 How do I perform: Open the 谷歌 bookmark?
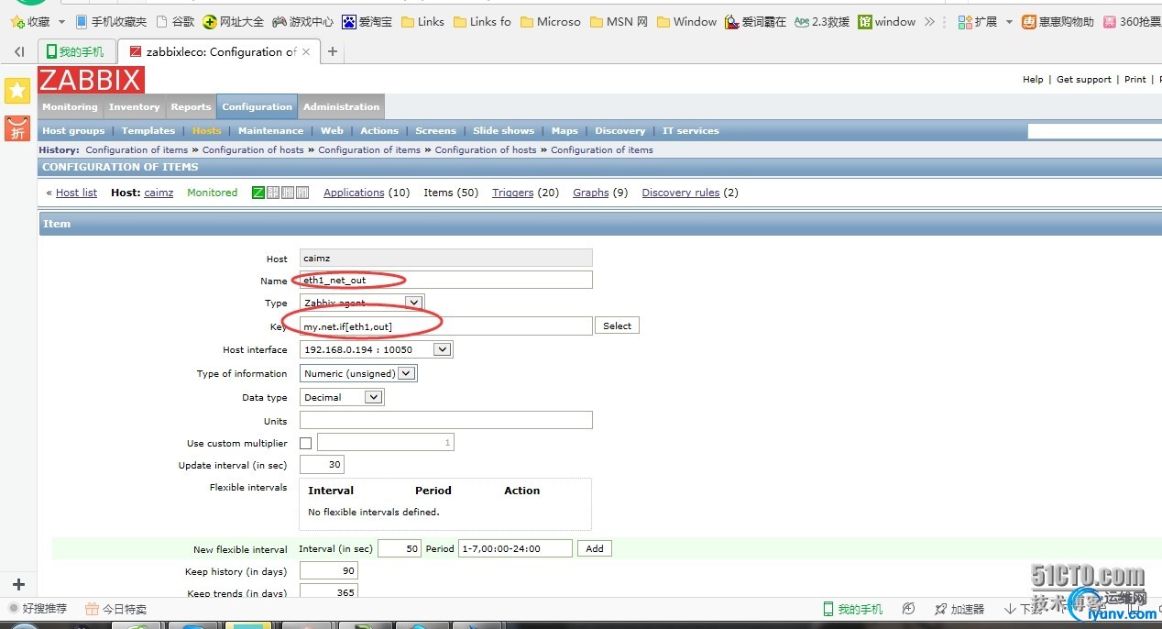point(175,21)
